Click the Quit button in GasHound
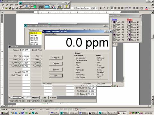The image size is (154, 115). [56, 75]
